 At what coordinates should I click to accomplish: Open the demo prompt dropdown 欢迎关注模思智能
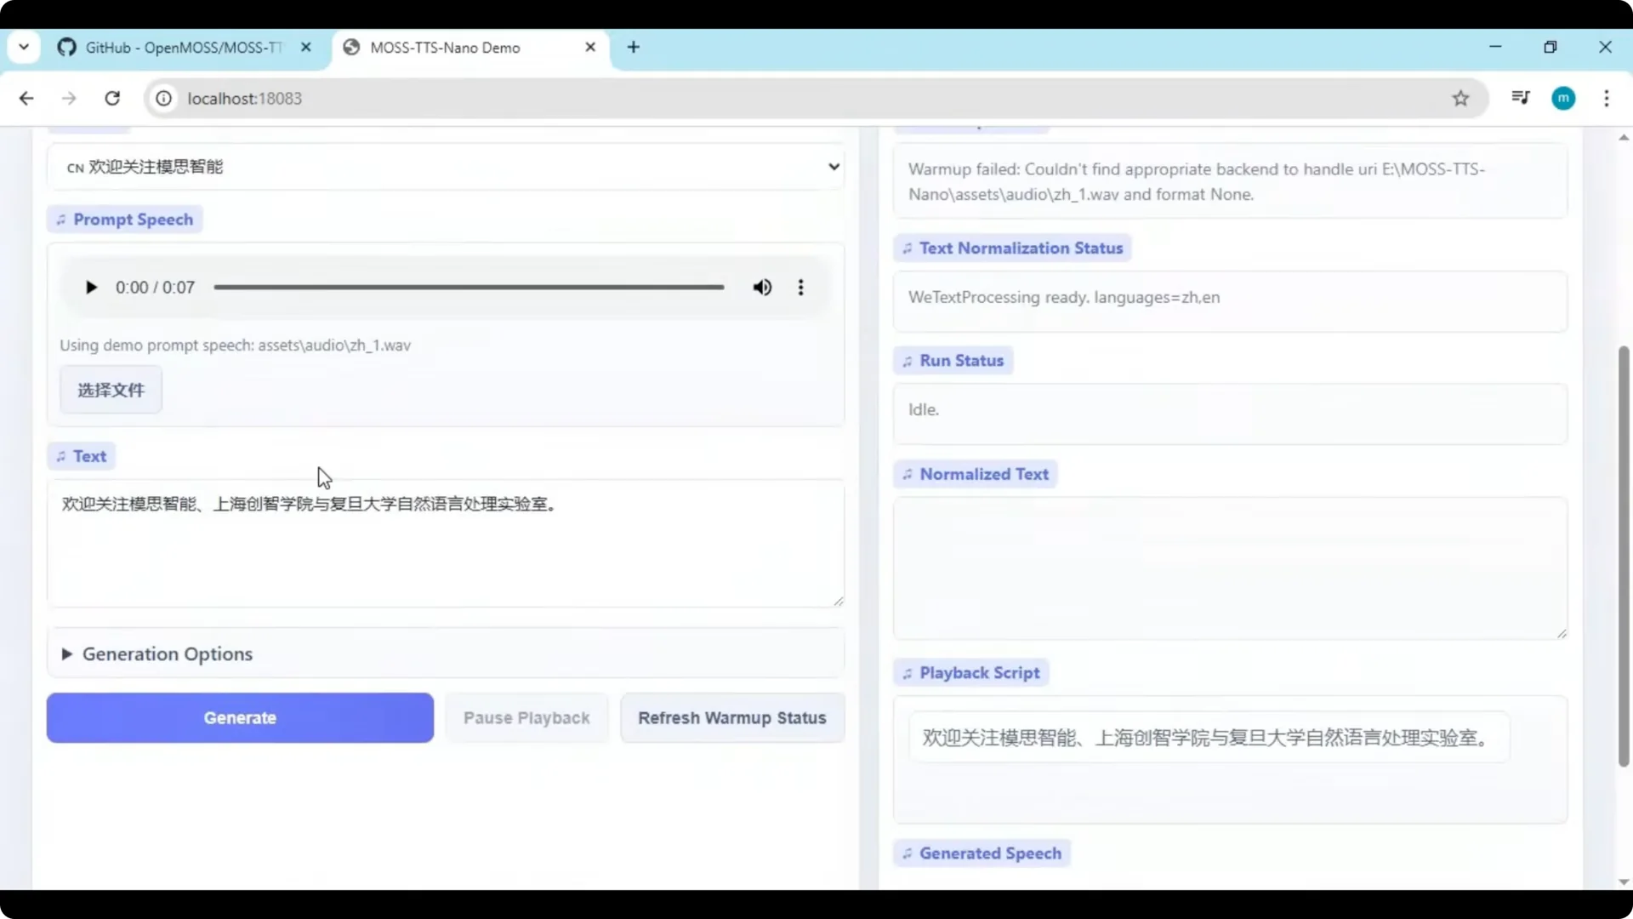(446, 167)
